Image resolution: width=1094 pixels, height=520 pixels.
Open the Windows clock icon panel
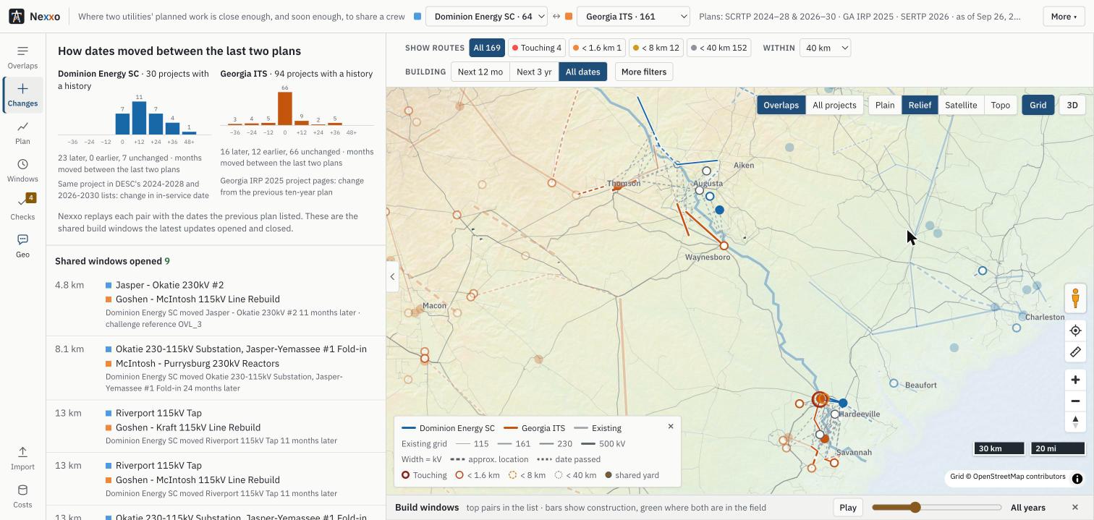tap(22, 171)
